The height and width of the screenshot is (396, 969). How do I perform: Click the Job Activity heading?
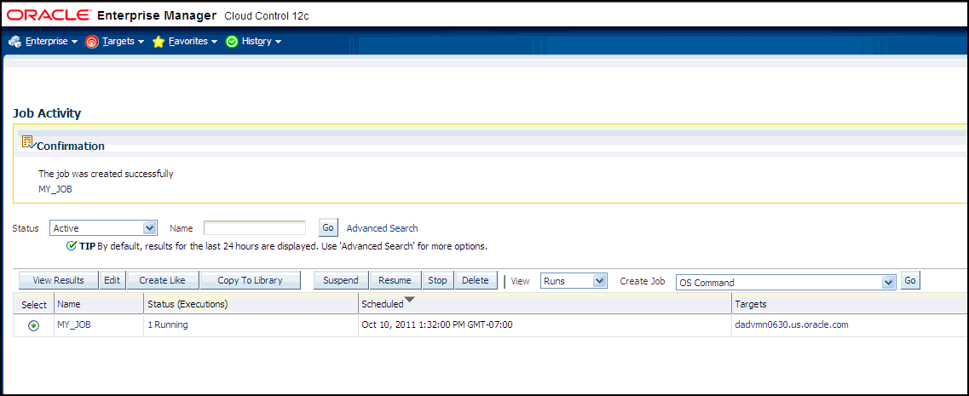click(47, 113)
